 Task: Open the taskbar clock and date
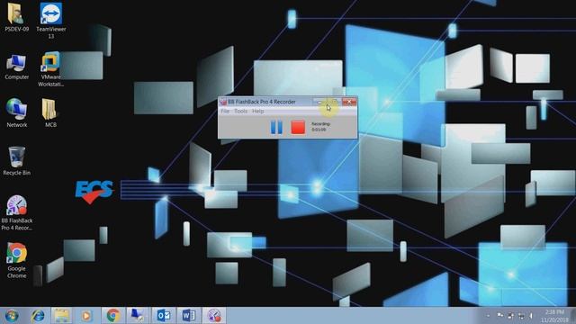[554, 316]
